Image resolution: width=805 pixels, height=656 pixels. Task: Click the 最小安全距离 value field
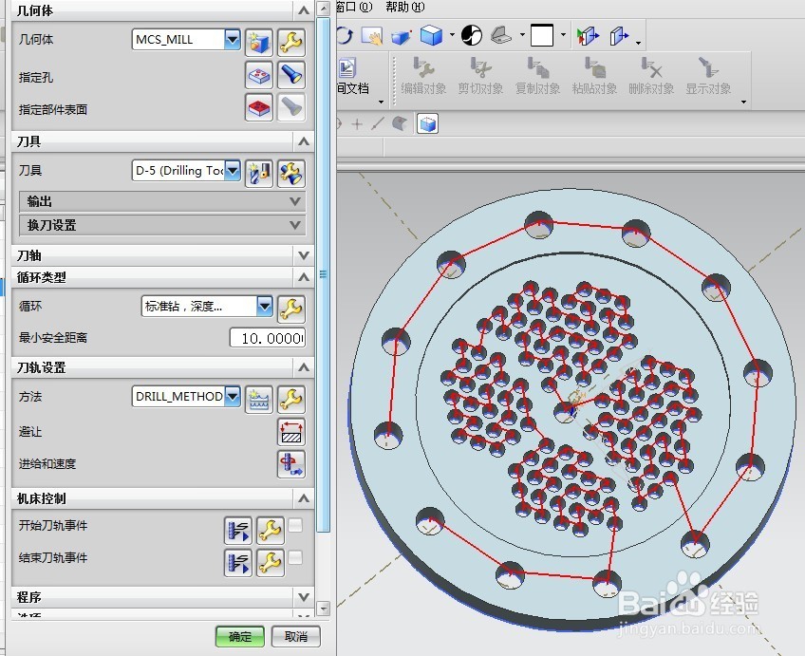click(x=267, y=338)
